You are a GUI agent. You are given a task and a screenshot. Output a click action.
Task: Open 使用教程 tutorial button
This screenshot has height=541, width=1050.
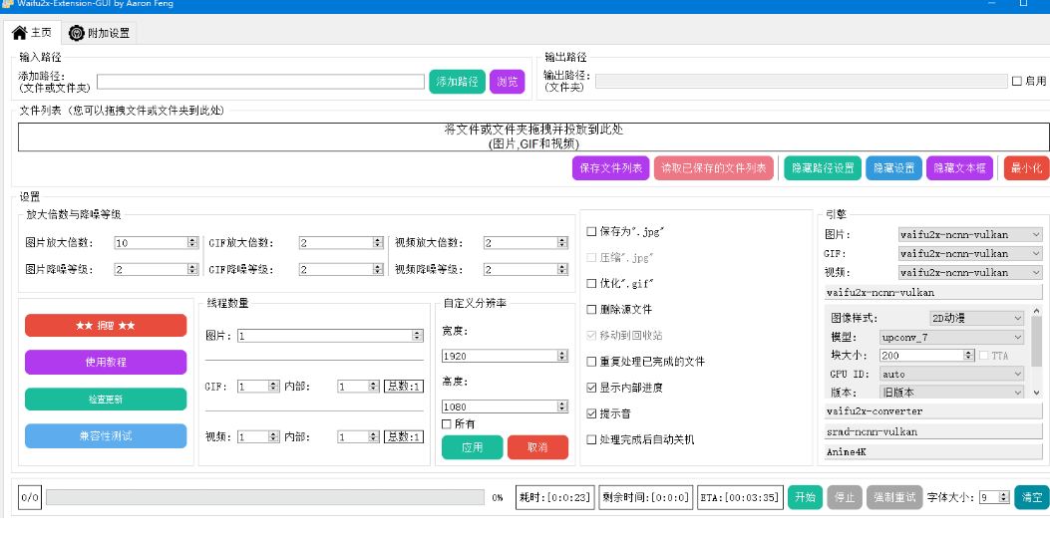click(106, 362)
